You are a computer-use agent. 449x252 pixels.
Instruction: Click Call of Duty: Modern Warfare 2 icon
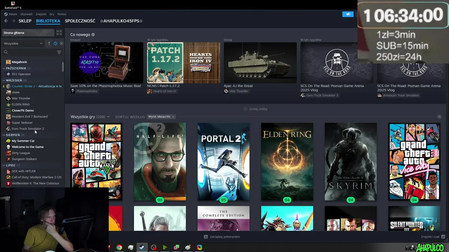click(8, 177)
